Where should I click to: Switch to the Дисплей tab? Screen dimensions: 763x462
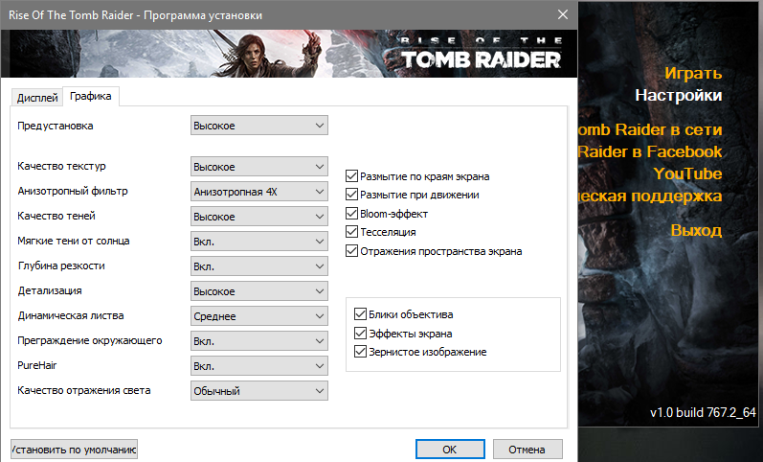(37, 98)
